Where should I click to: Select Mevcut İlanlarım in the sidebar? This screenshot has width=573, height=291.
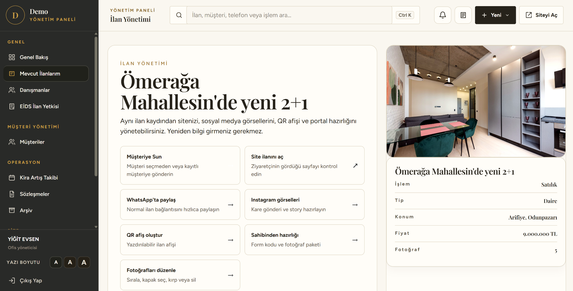pos(46,74)
